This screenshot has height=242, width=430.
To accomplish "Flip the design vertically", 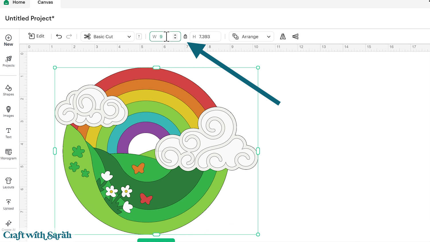I will click(295, 36).
